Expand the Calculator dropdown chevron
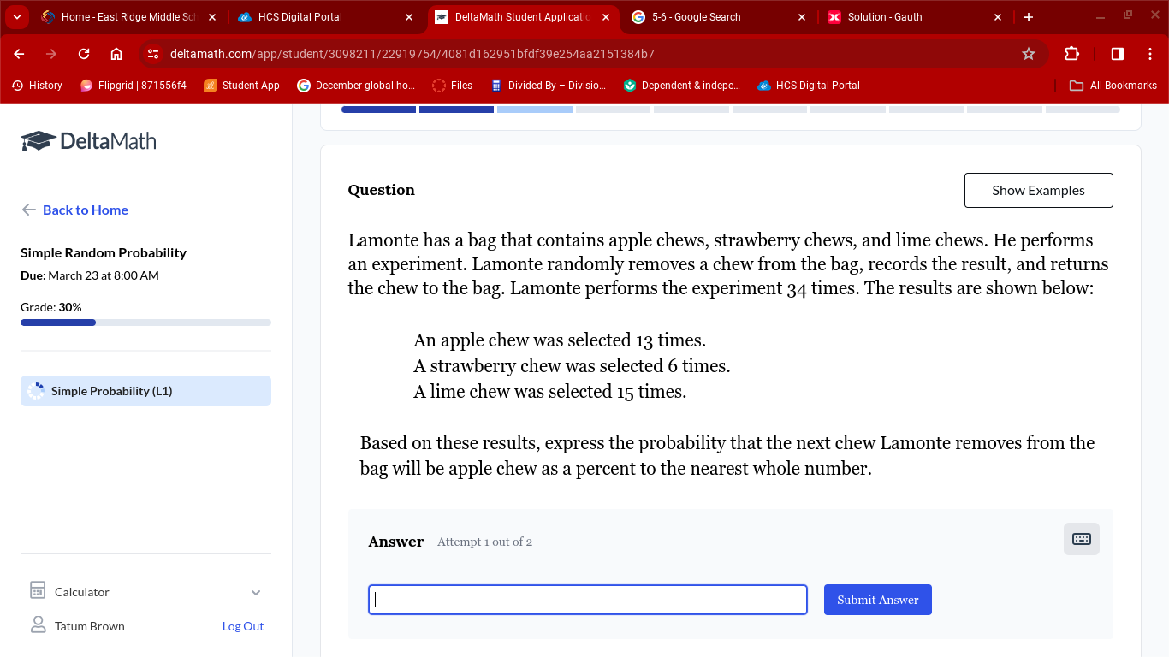Viewport: 1169px width, 657px height. (x=256, y=592)
